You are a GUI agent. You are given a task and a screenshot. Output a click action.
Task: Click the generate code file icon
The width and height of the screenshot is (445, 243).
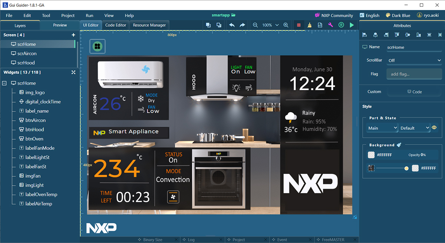[320, 25]
